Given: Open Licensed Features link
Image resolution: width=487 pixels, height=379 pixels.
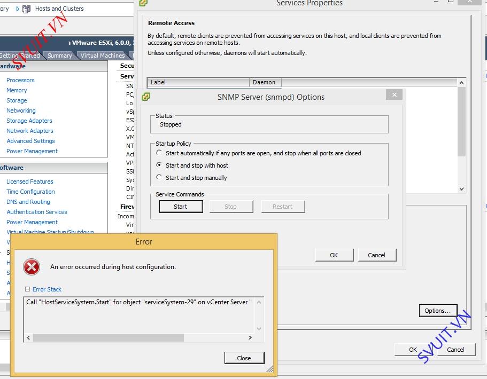Looking at the screenshot, I should click(x=30, y=181).
